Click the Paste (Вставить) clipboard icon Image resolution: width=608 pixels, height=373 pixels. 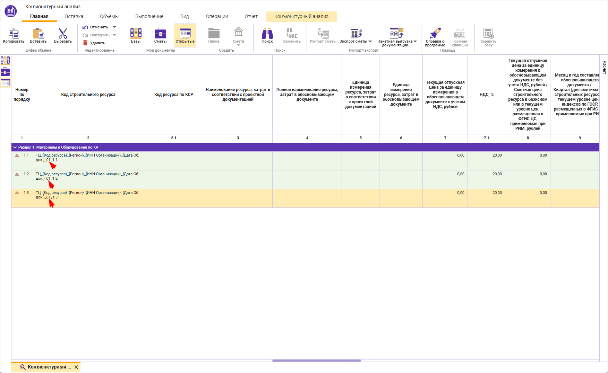38,34
